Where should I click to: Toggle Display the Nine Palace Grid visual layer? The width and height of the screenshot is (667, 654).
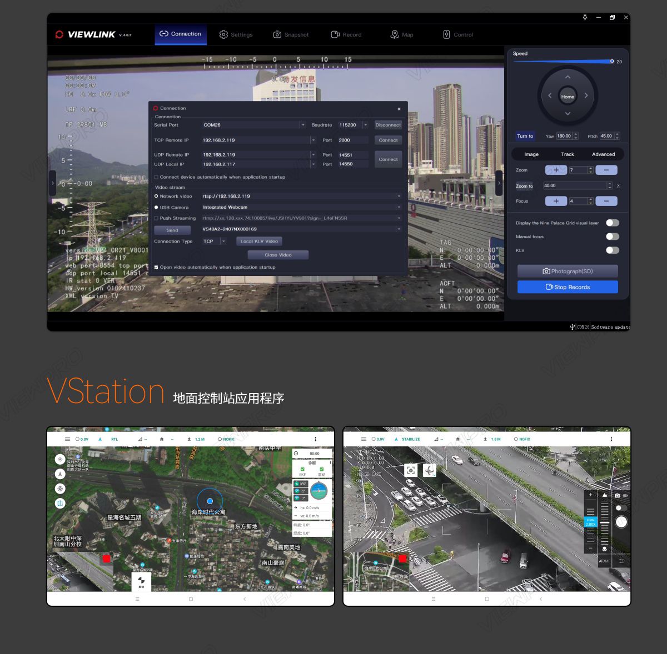(613, 223)
